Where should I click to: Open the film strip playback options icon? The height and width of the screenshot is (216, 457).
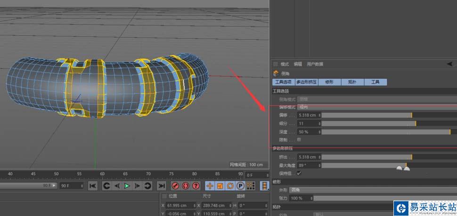click(265, 185)
